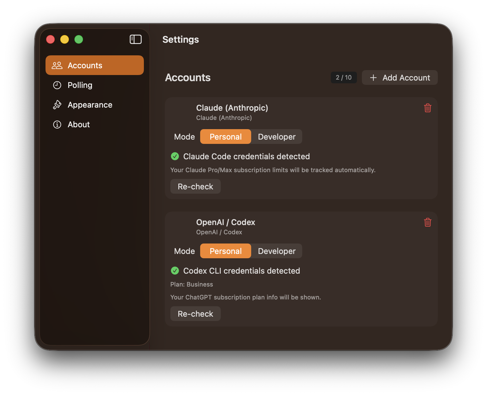
Task: Click the gray 'Claude (Anthropic)' subtitle
Action: coord(224,118)
